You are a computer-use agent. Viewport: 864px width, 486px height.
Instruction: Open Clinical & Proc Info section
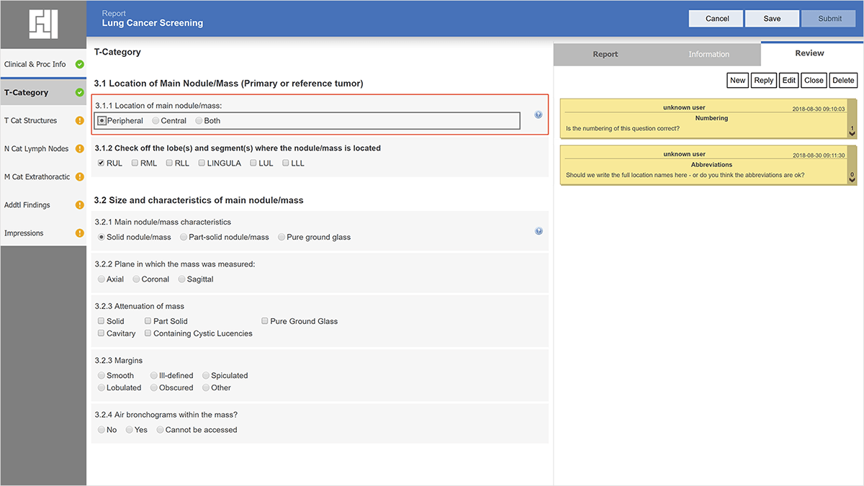pos(43,64)
